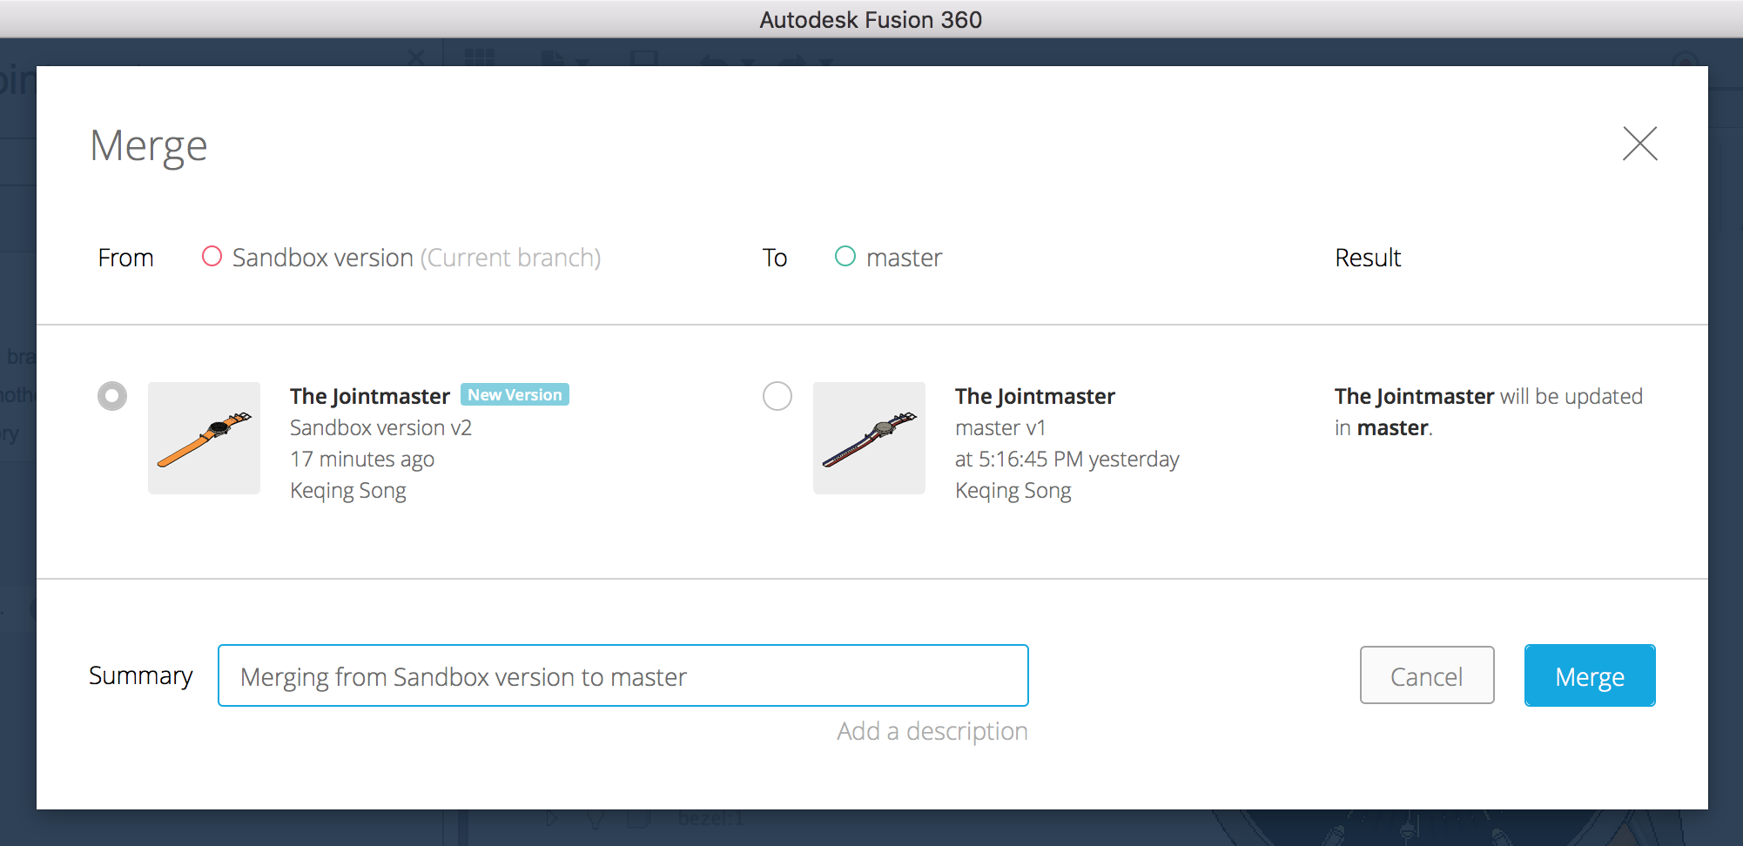Click 'at 5:16:45 PM yesterday' timestamp
The image size is (1743, 846).
tap(1067, 460)
